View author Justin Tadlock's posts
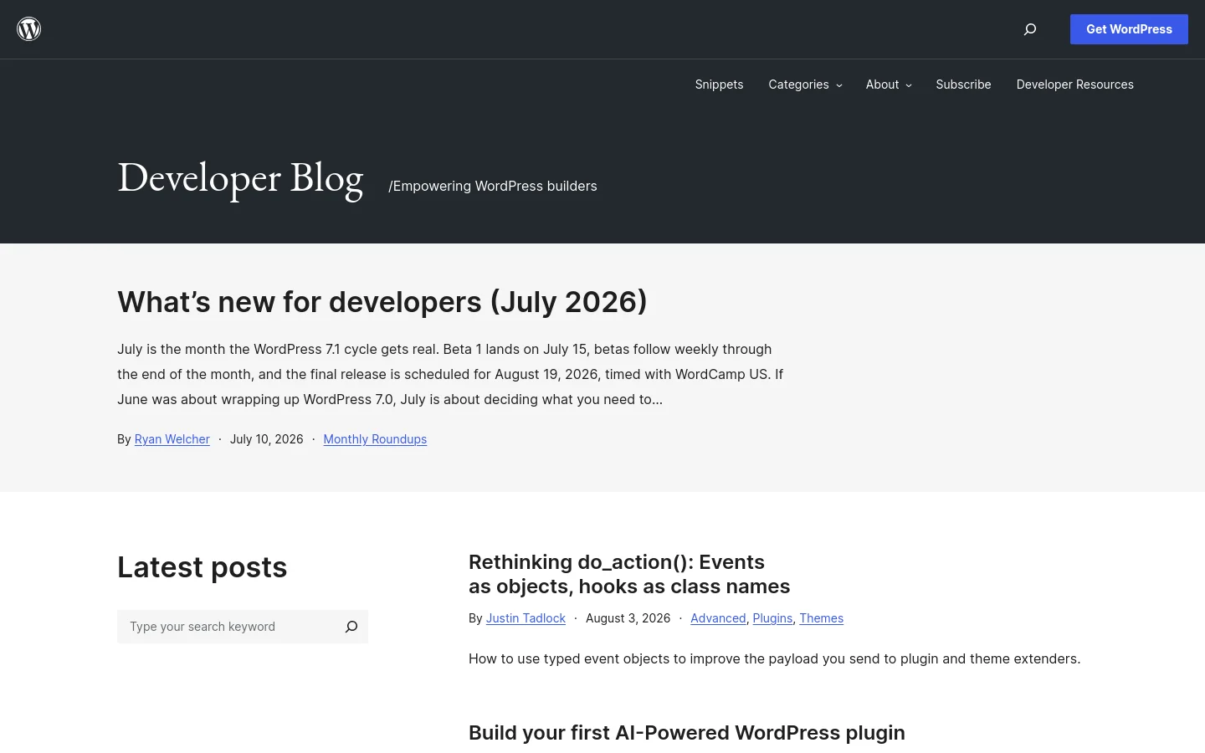The image size is (1205, 753). (x=526, y=618)
